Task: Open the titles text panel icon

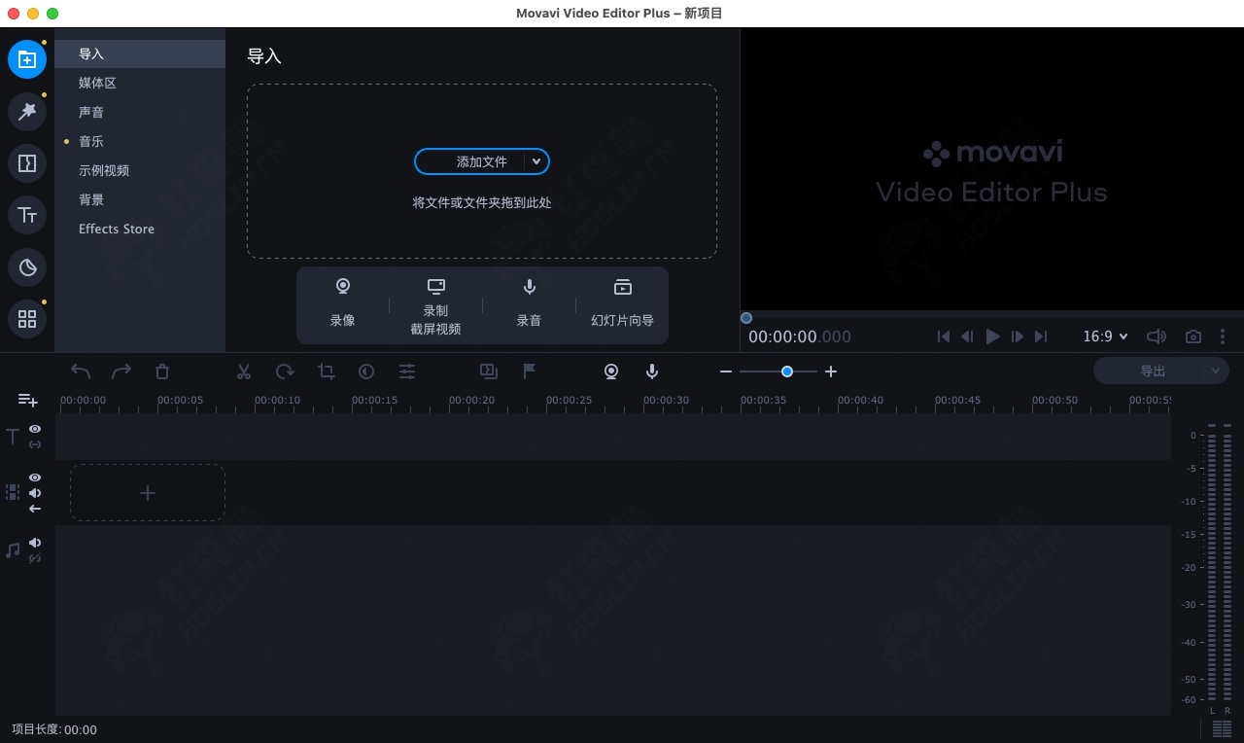Action: (x=27, y=215)
